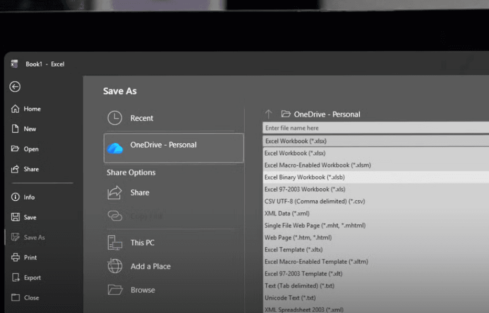Click the Home house icon
Image resolution: width=489 pixels, height=313 pixels.
point(15,109)
